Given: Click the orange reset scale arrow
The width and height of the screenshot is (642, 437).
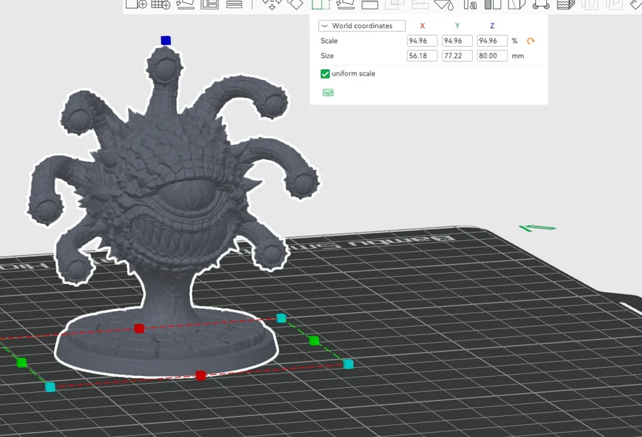Looking at the screenshot, I should pyautogui.click(x=531, y=41).
